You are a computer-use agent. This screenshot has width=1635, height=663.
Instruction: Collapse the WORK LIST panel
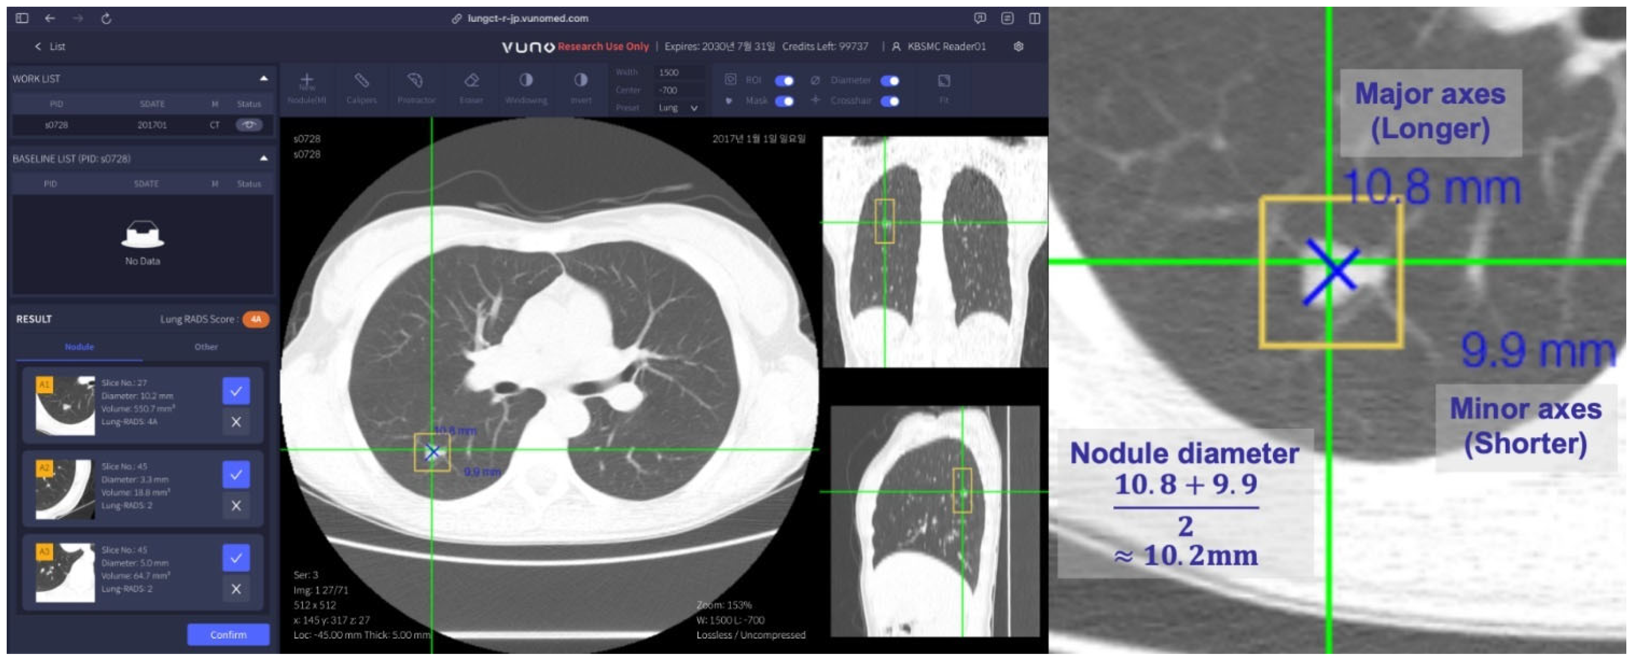[263, 79]
